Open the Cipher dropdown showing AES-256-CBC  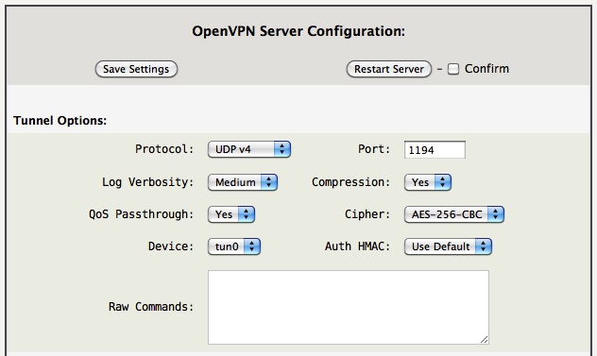click(x=454, y=214)
